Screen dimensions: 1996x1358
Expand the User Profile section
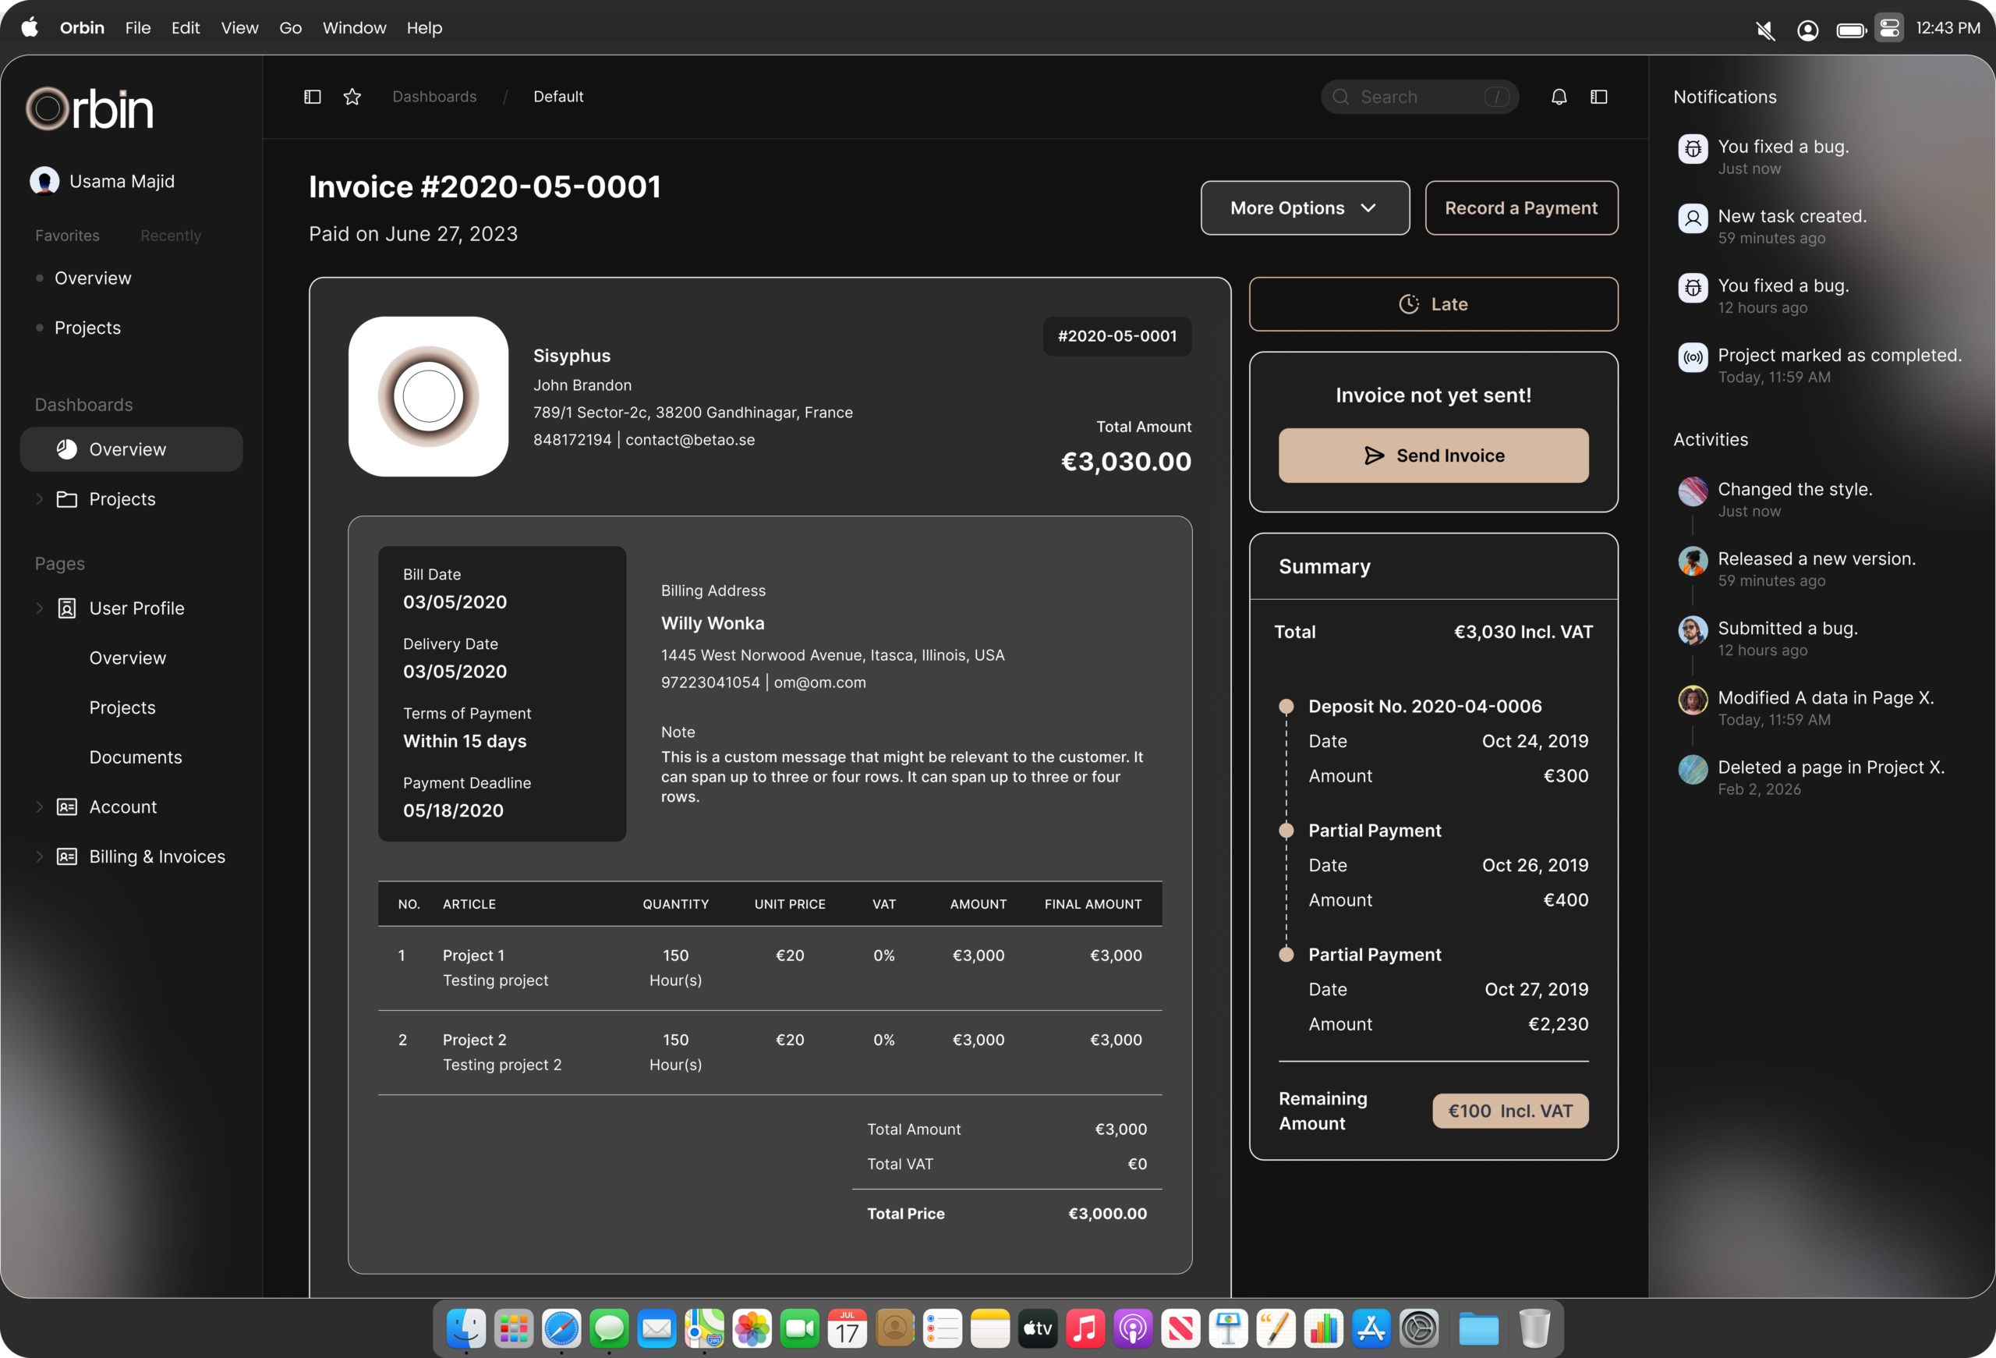tap(40, 608)
